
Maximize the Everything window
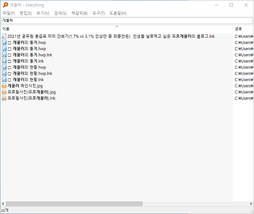click(x=231, y=5)
